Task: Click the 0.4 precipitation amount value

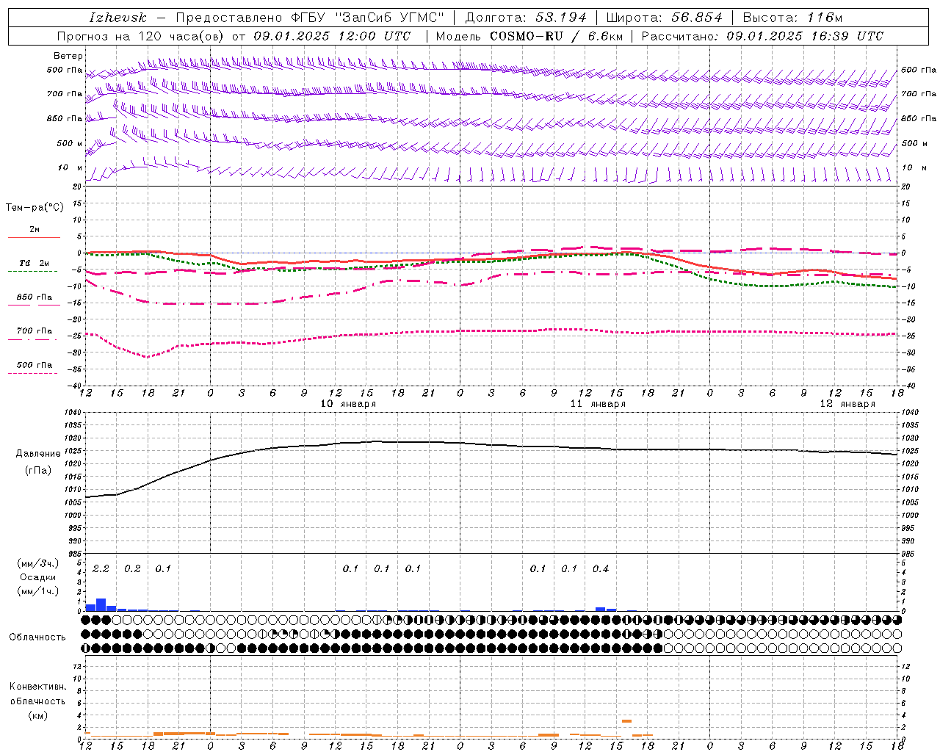Action: click(x=601, y=569)
